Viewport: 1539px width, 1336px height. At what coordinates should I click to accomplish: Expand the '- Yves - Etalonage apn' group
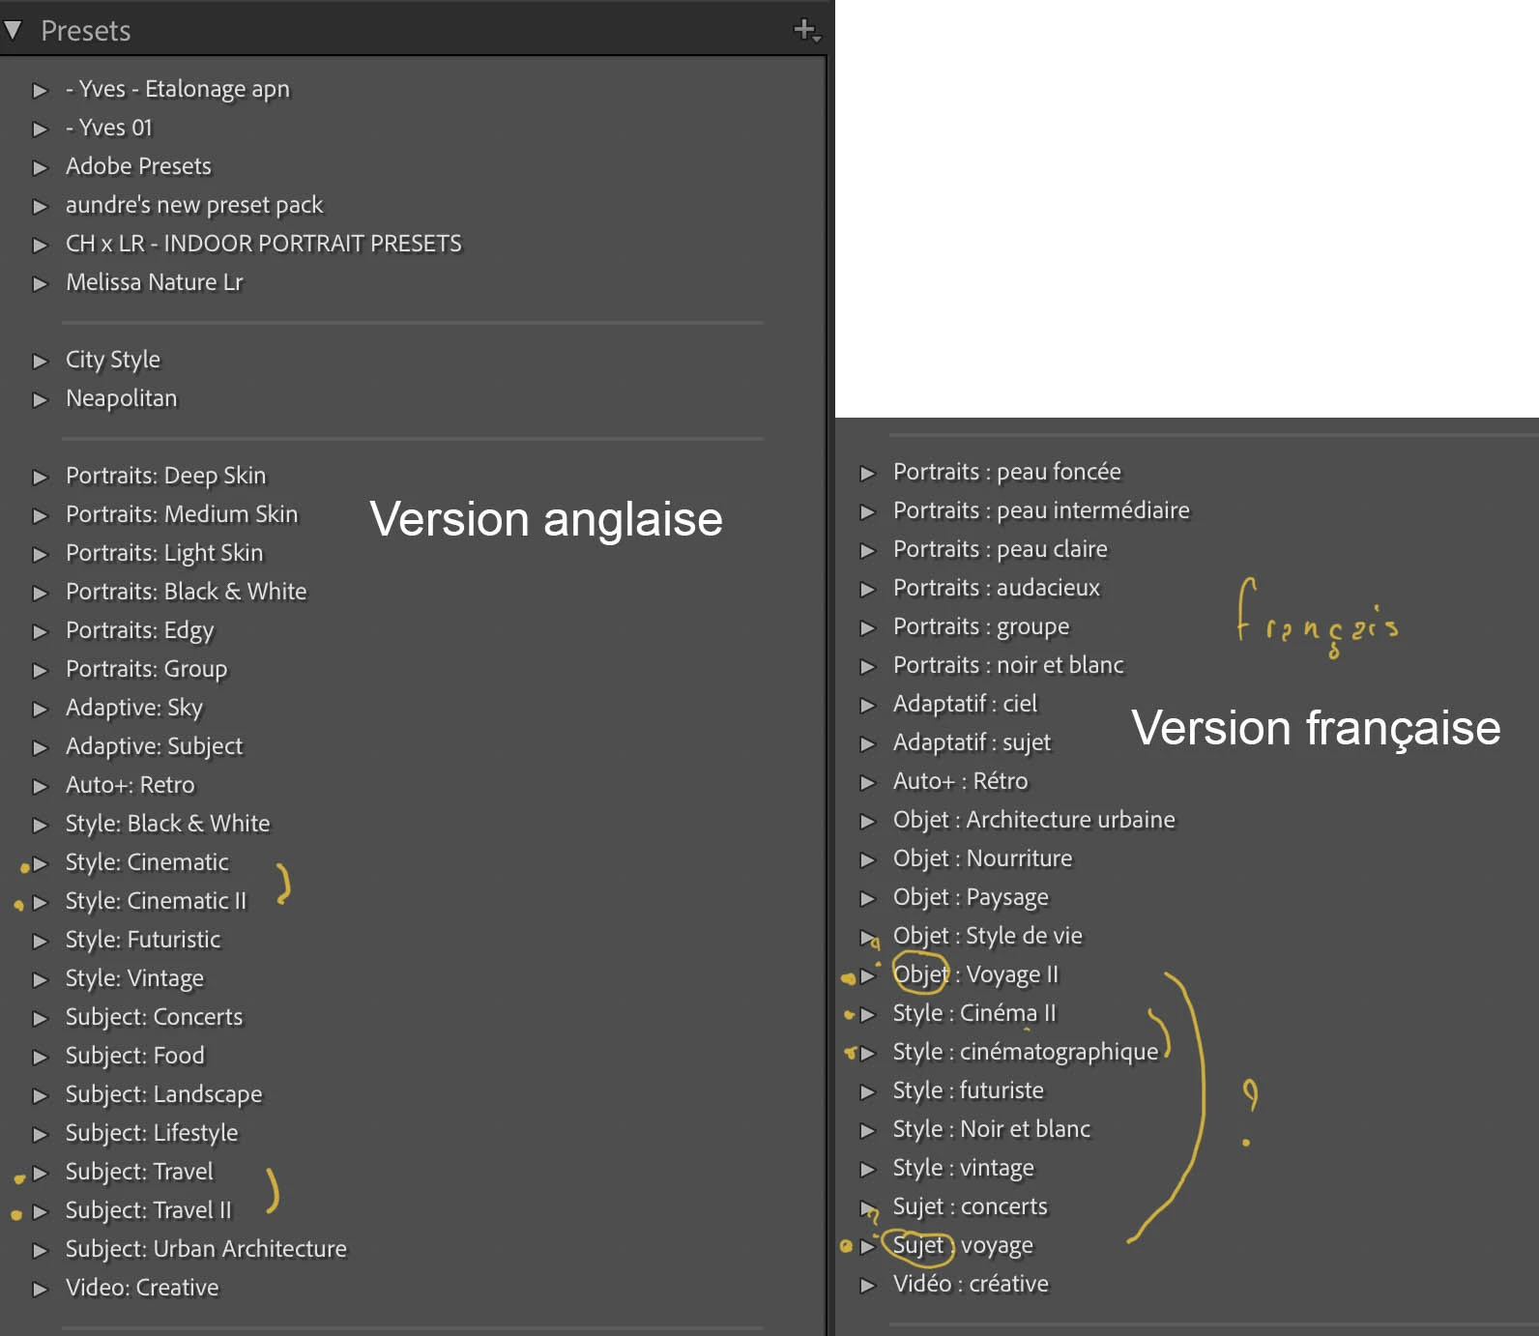point(40,90)
